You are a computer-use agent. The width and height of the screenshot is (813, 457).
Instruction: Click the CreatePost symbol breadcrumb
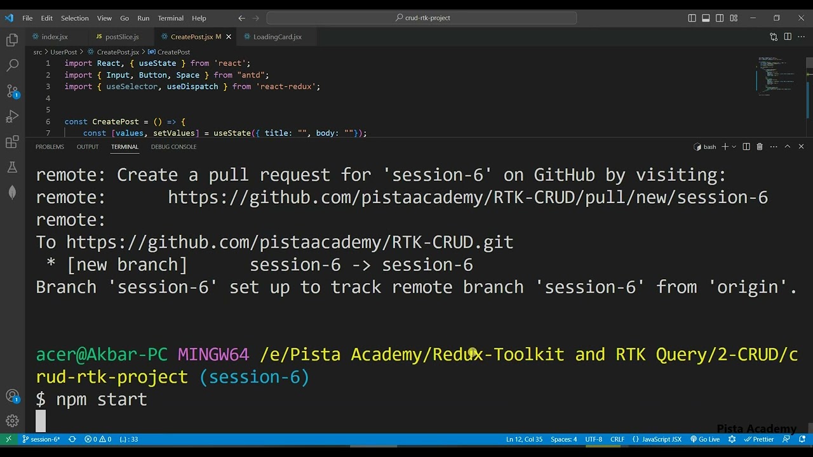click(169, 52)
